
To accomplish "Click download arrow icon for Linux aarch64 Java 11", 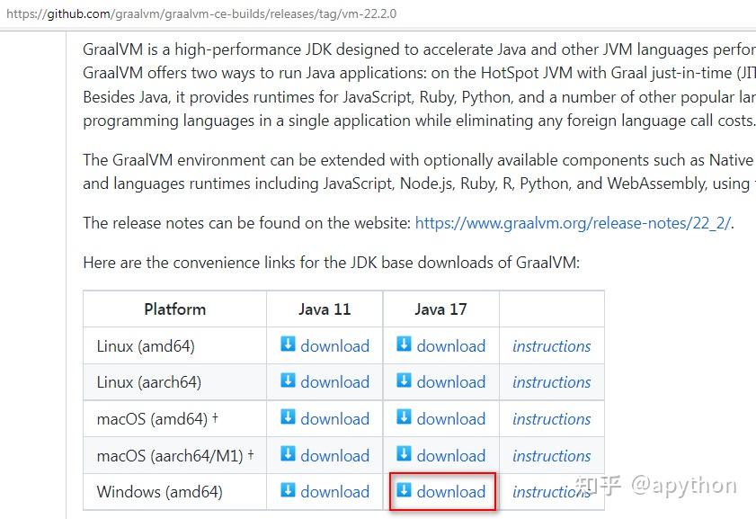I will click(x=288, y=380).
